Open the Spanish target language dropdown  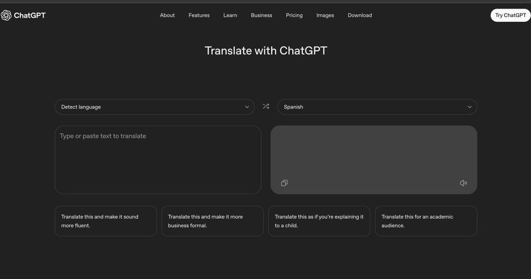[377, 107]
